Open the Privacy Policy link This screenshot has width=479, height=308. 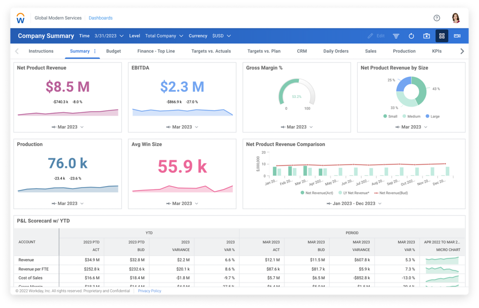pos(149,290)
